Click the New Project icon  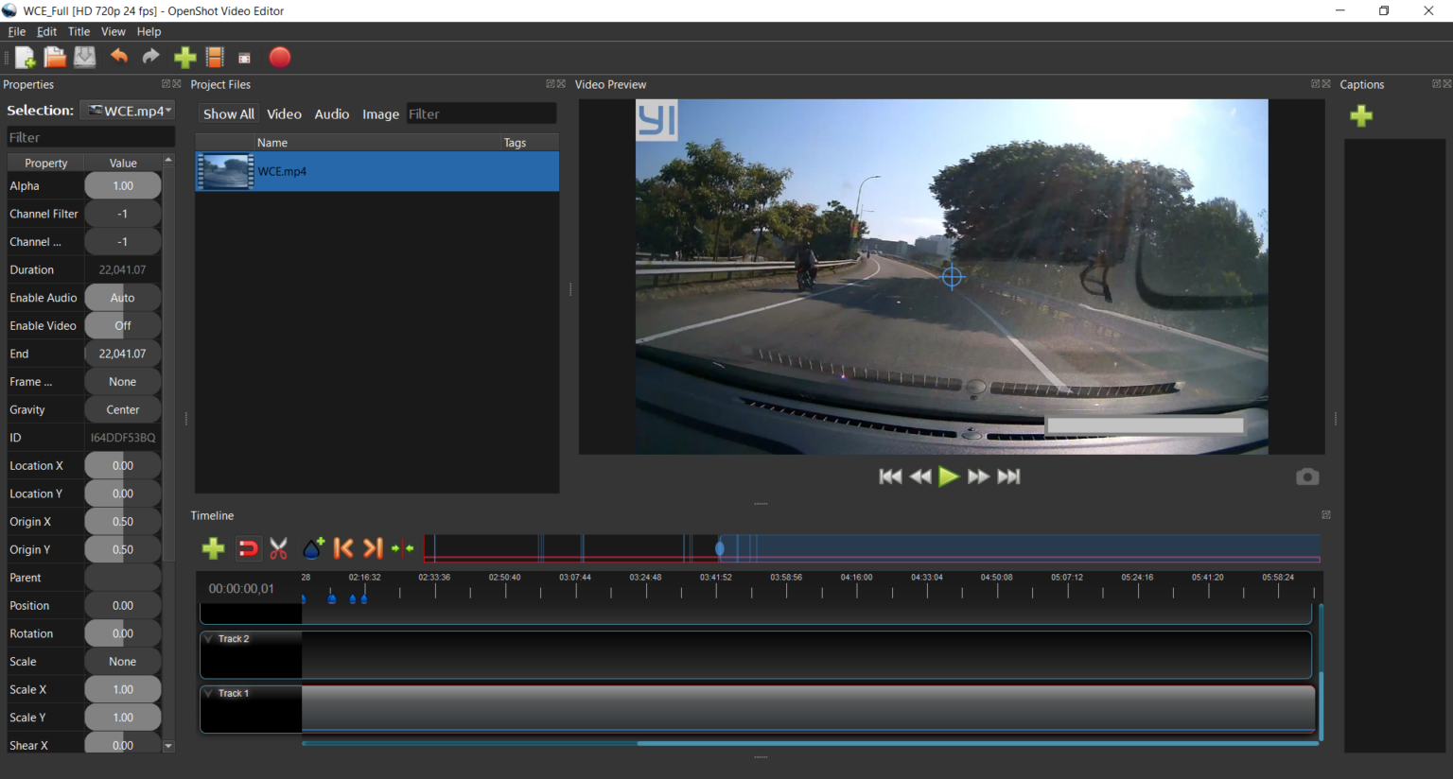pos(26,58)
